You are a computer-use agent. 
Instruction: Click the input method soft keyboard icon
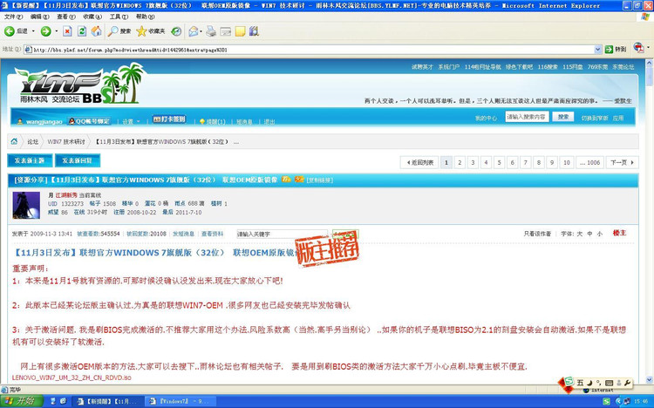point(609,383)
